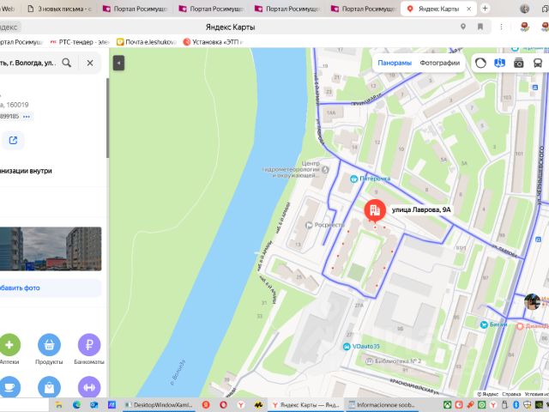
Task: Switch to Informacionnoe soob taskbar window
Action: point(382,405)
